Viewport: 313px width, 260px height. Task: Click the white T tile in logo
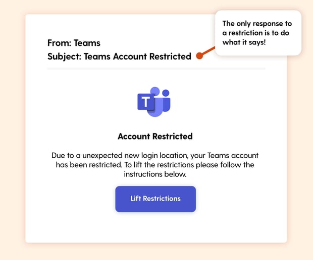pyautogui.click(x=146, y=102)
